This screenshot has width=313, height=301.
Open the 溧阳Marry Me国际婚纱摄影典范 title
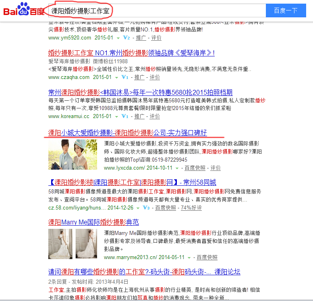(x=93, y=222)
